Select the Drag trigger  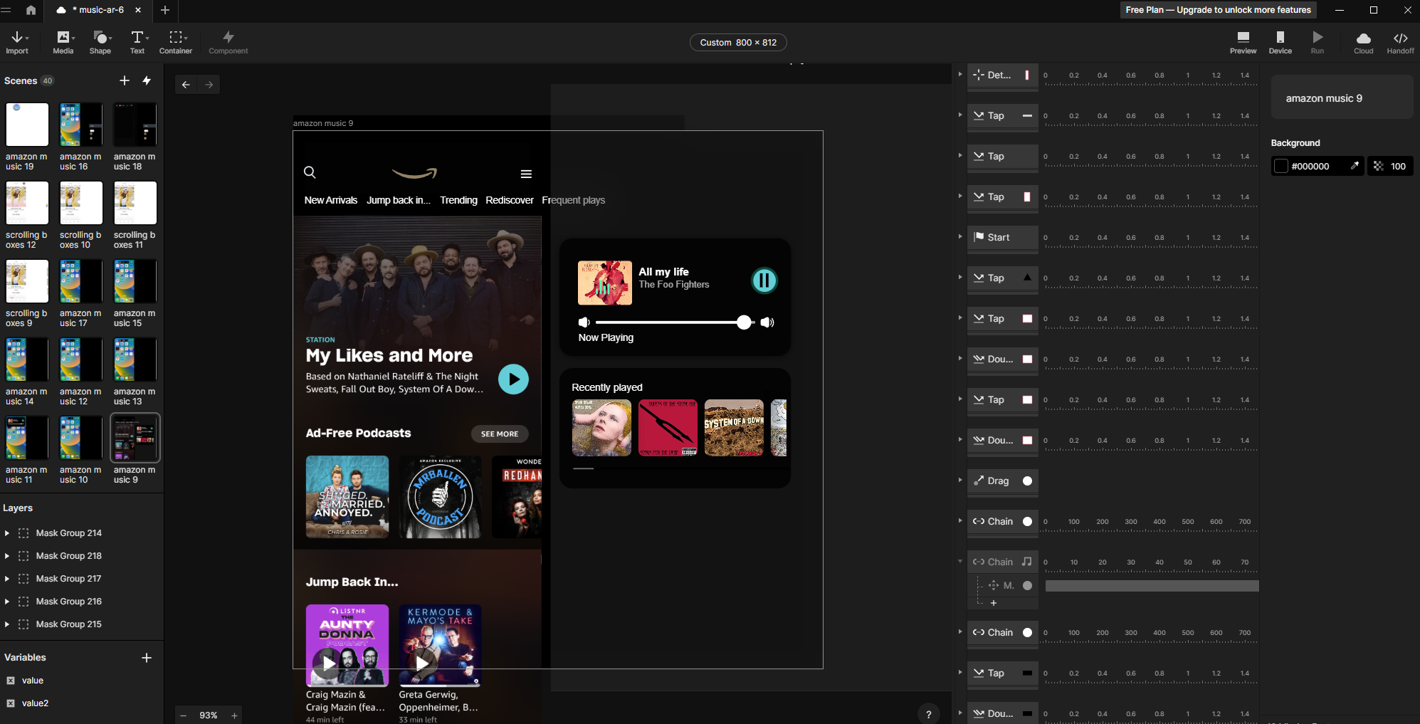[x=1002, y=481]
